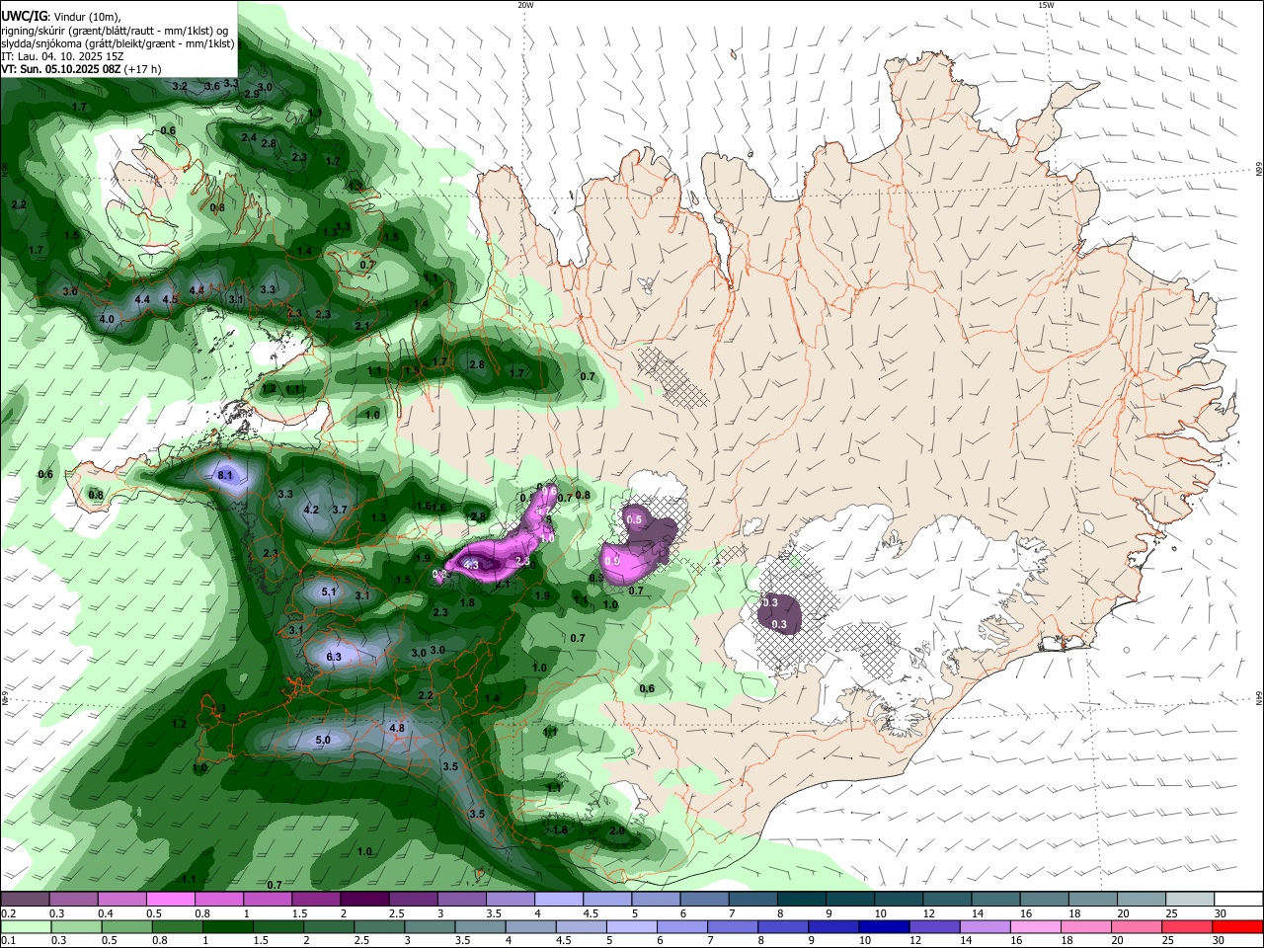Click the 3.6 value at the map's top
Image resolution: width=1264 pixels, height=948 pixels.
(212, 87)
